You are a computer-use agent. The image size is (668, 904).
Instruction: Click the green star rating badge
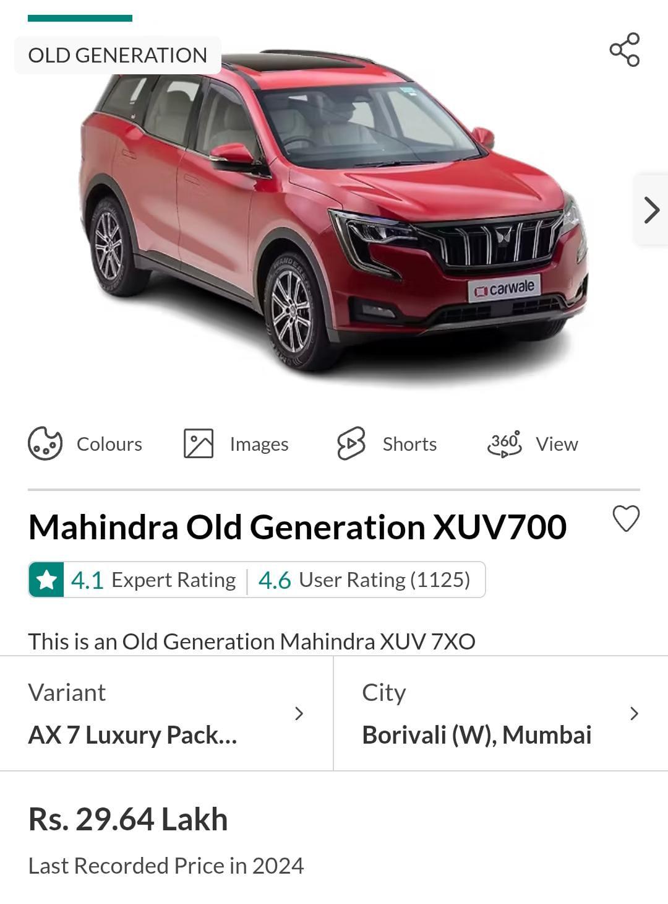(x=46, y=580)
